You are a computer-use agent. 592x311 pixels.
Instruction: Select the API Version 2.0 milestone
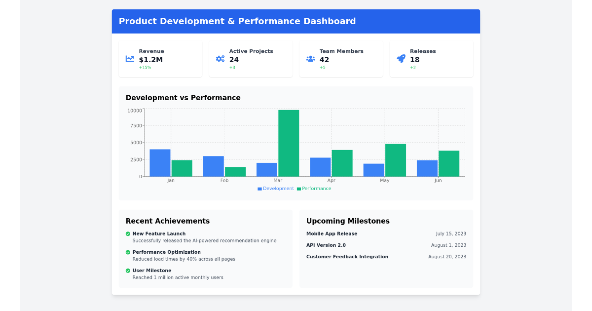pos(326,245)
